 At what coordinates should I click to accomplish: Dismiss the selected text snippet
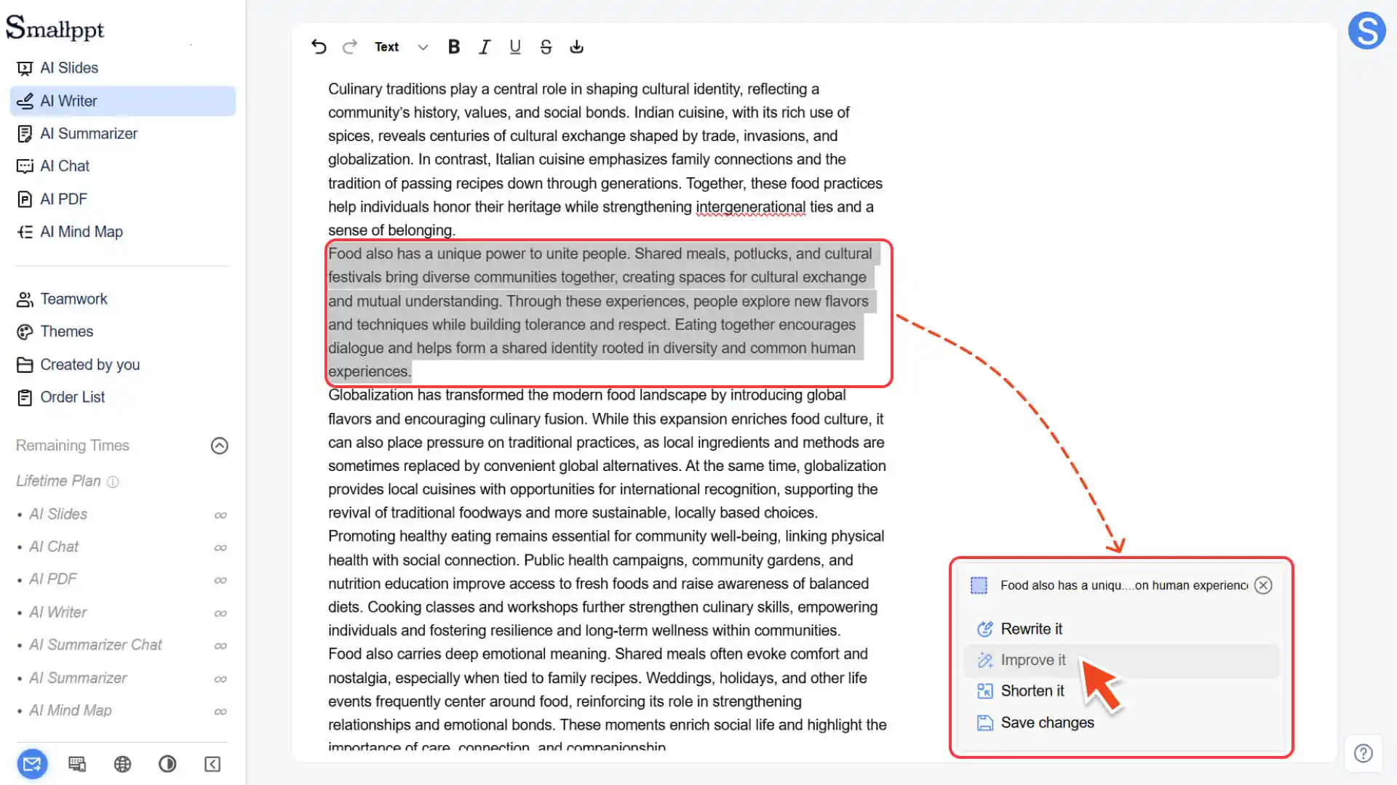coord(1264,585)
